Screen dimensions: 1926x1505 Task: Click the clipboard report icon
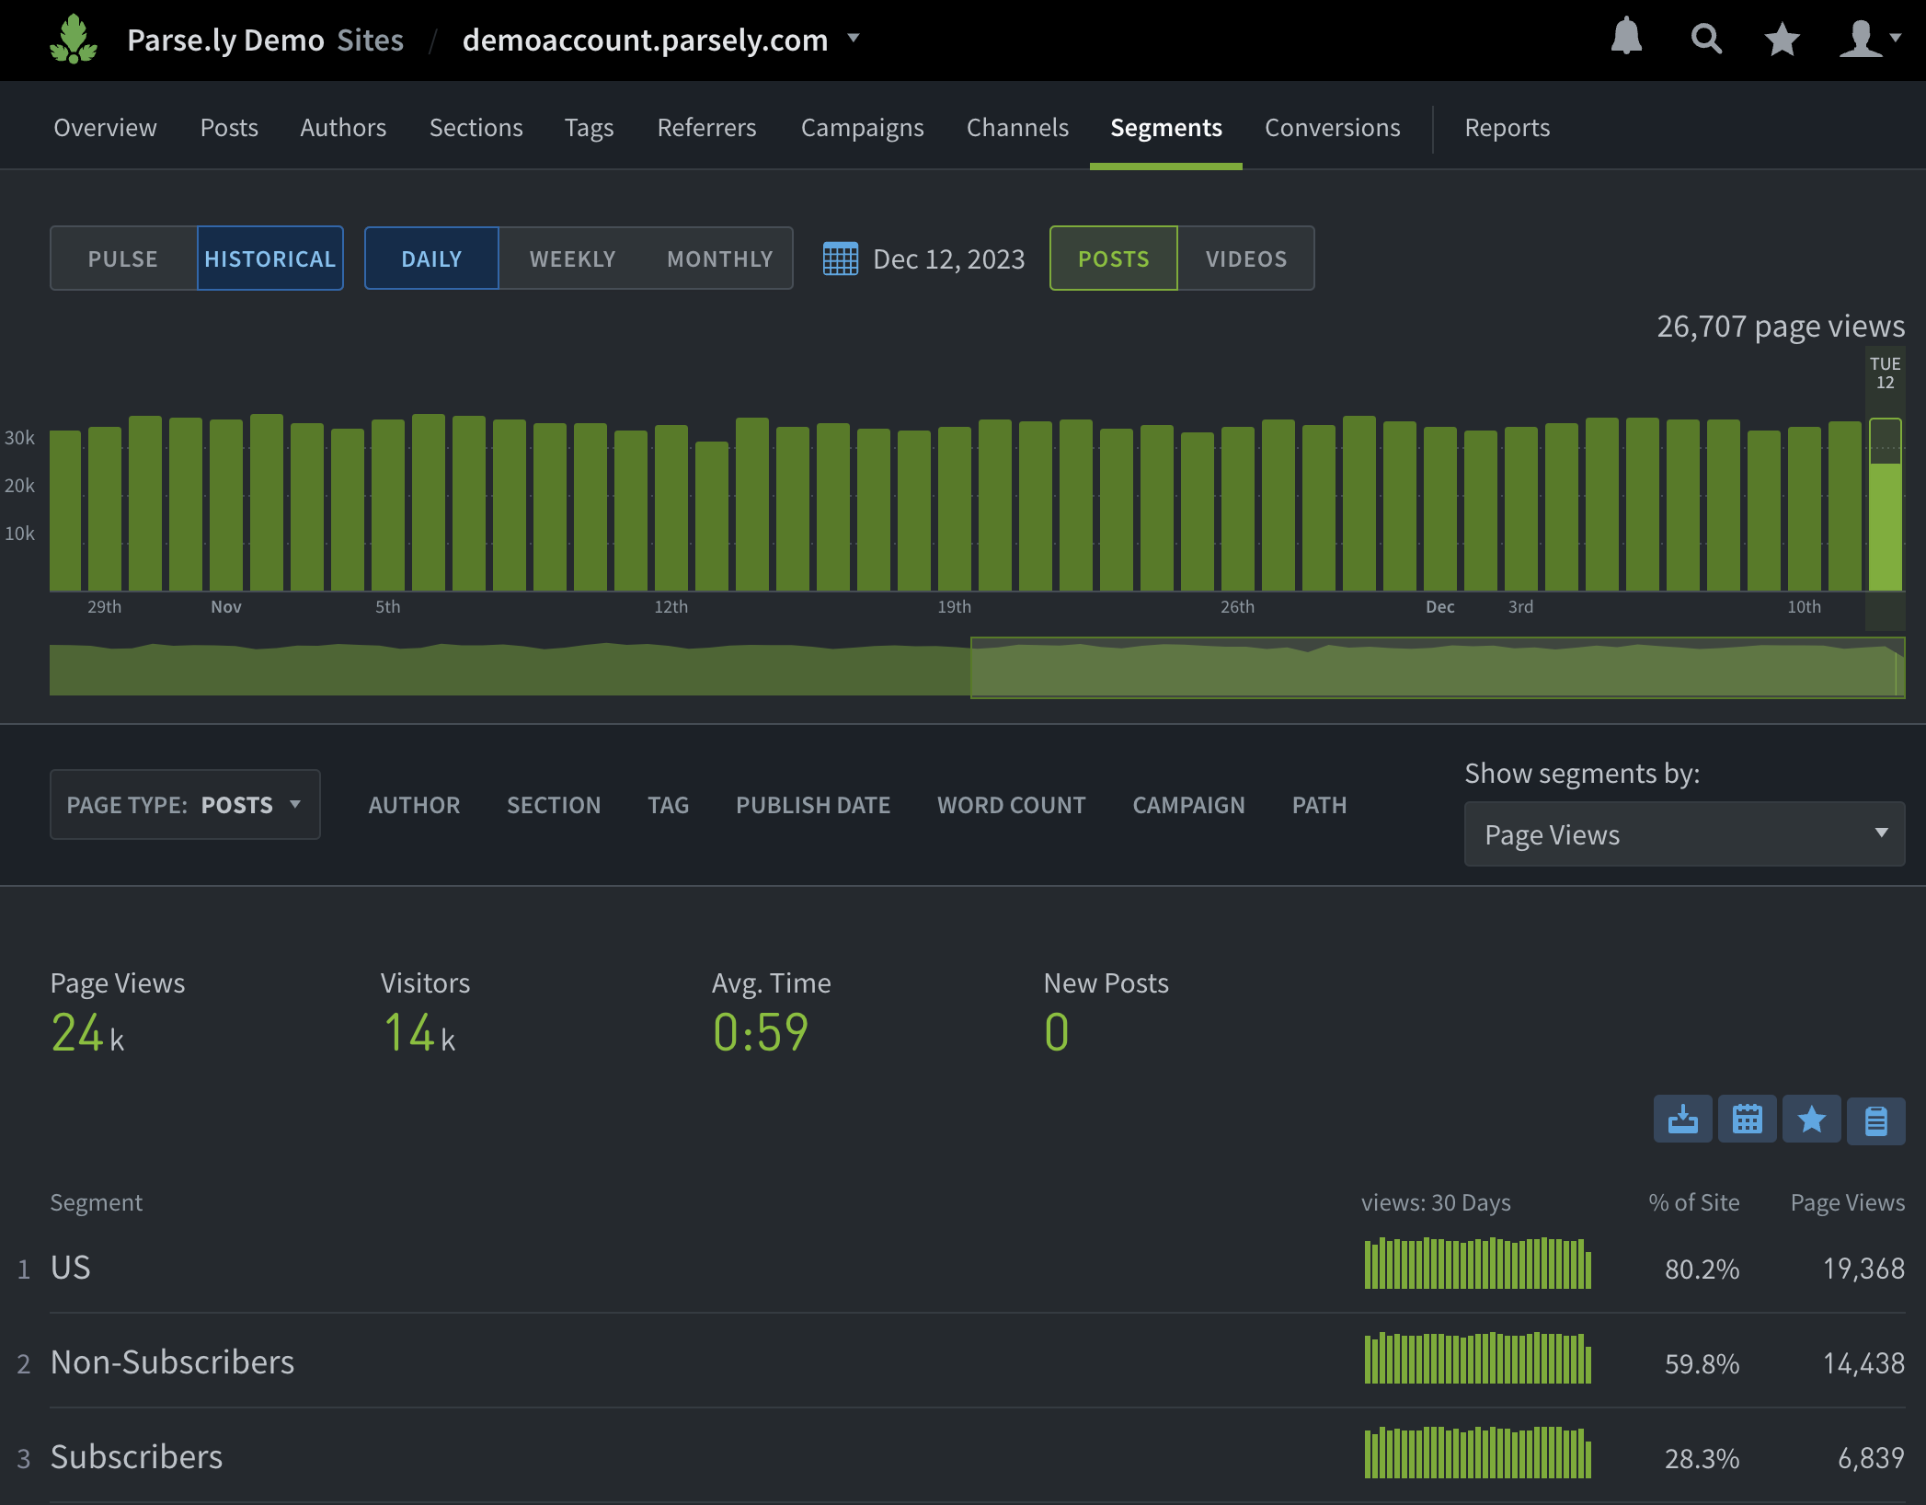1876,1120
